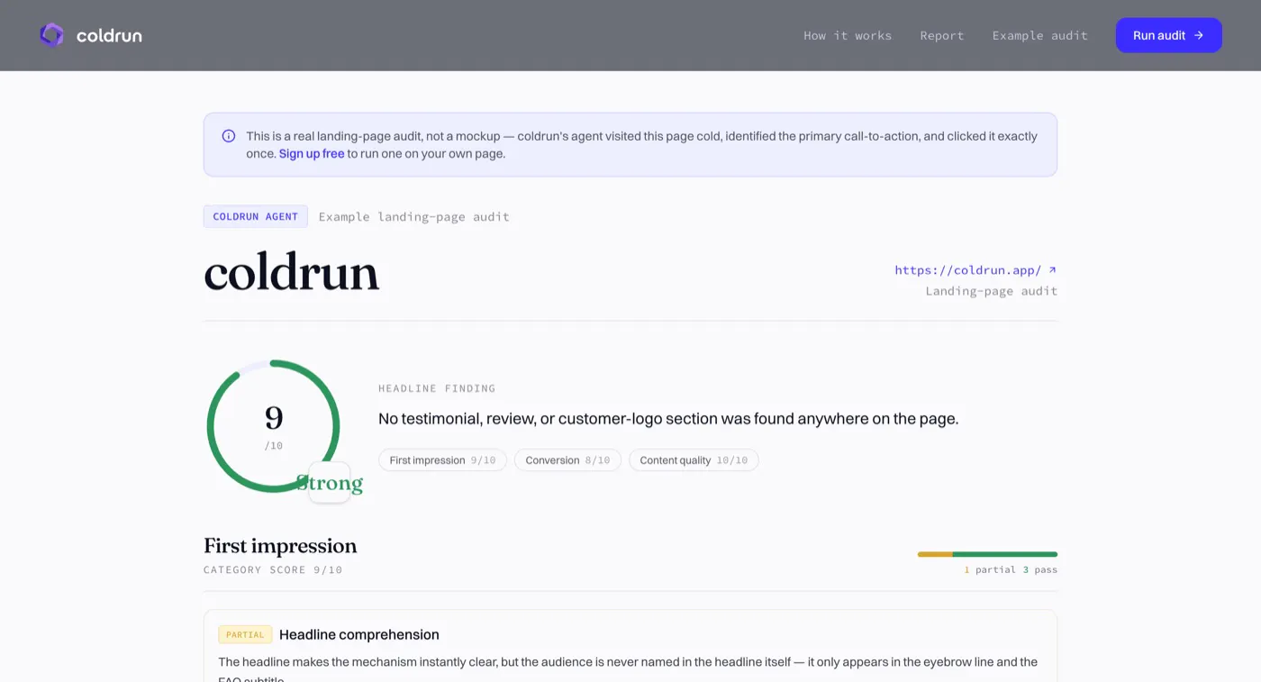Select the First impression 9/10 chip
Image resolution: width=1261 pixels, height=682 pixels.
(x=442, y=460)
